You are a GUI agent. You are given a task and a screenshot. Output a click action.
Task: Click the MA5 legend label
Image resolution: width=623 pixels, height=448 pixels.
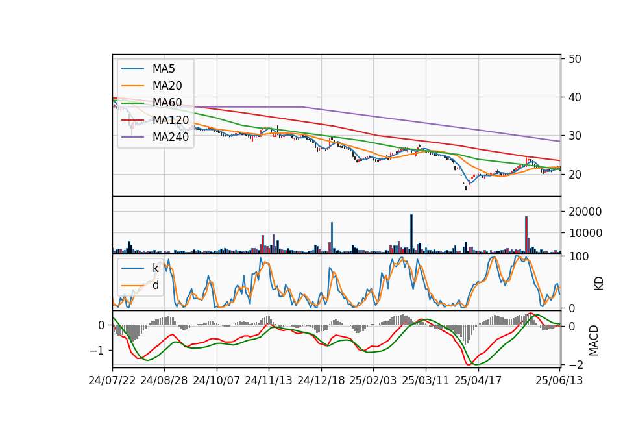click(x=164, y=69)
